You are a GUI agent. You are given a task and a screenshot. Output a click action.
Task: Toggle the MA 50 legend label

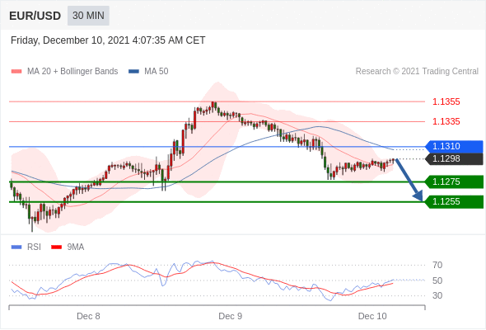pyautogui.click(x=157, y=72)
